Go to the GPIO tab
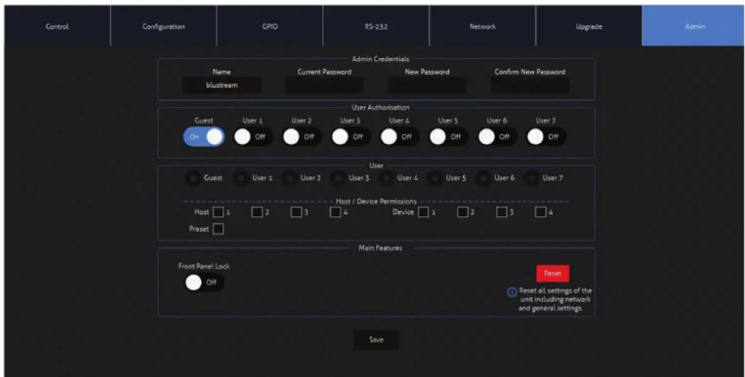Viewport: 745px width, 377px height. 270,27
